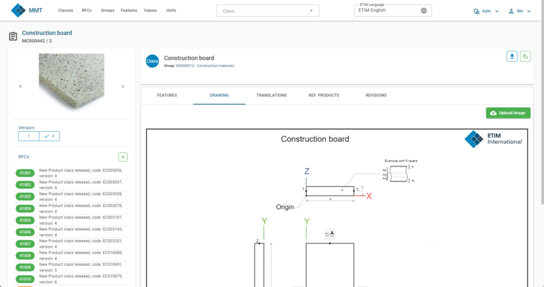
Task: Click the blue Class badge icon
Action: (152, 61)
